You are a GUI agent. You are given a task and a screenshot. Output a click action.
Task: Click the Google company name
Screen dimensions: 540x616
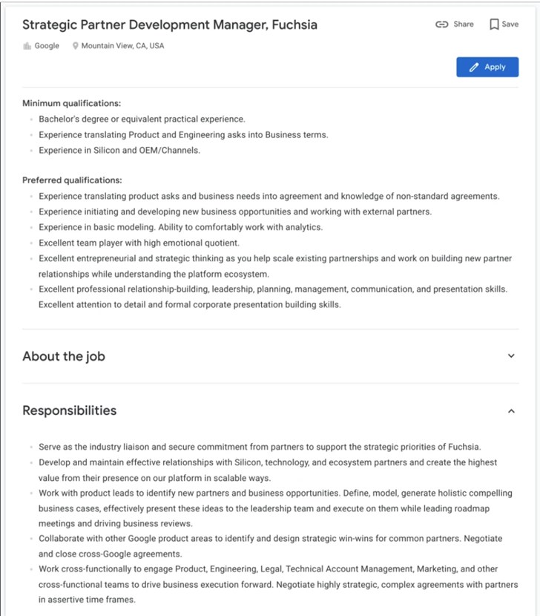[x=47, y=46]
